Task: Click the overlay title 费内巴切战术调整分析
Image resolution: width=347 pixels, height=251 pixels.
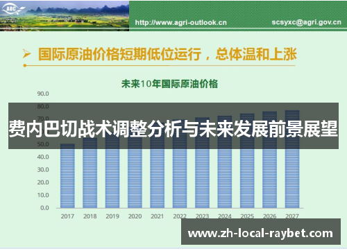Action: [173, 128]
